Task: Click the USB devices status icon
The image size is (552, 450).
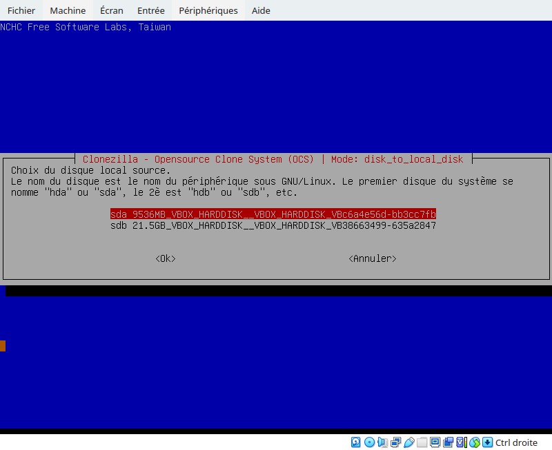Action: 409,442
